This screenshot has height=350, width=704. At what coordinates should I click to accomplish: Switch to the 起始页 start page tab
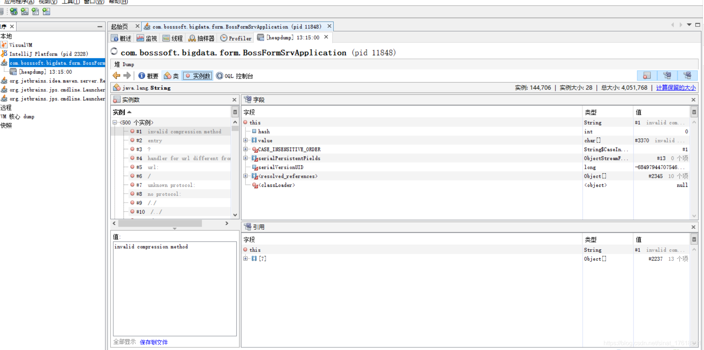pos(120,27)
